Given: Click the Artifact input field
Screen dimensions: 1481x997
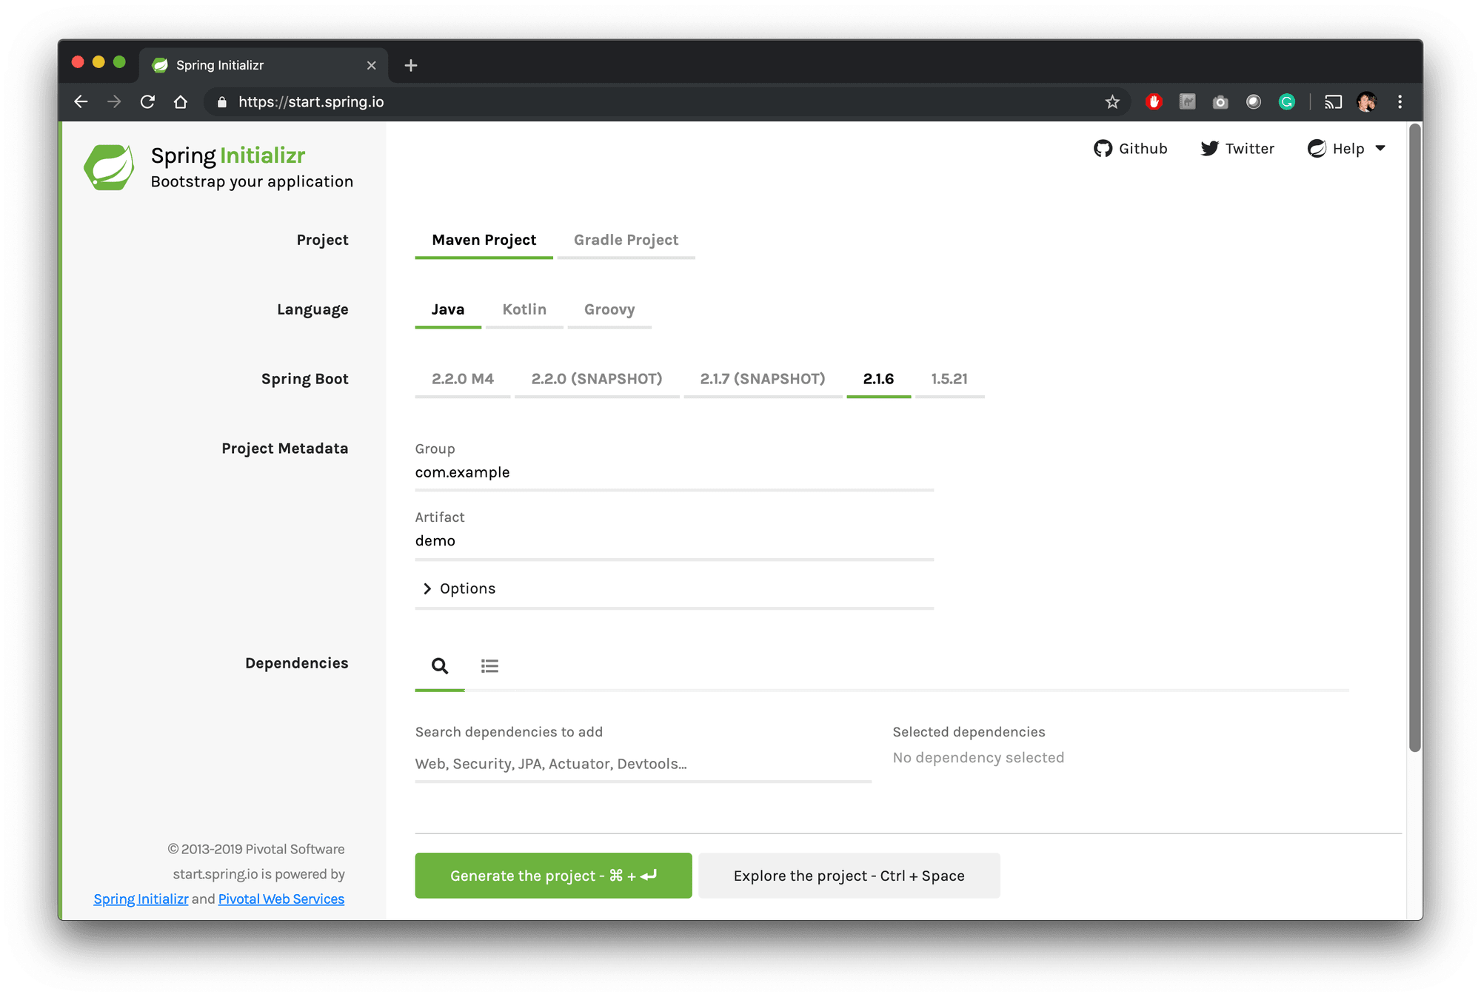Looking at the screenshot, I should point(675,541).
